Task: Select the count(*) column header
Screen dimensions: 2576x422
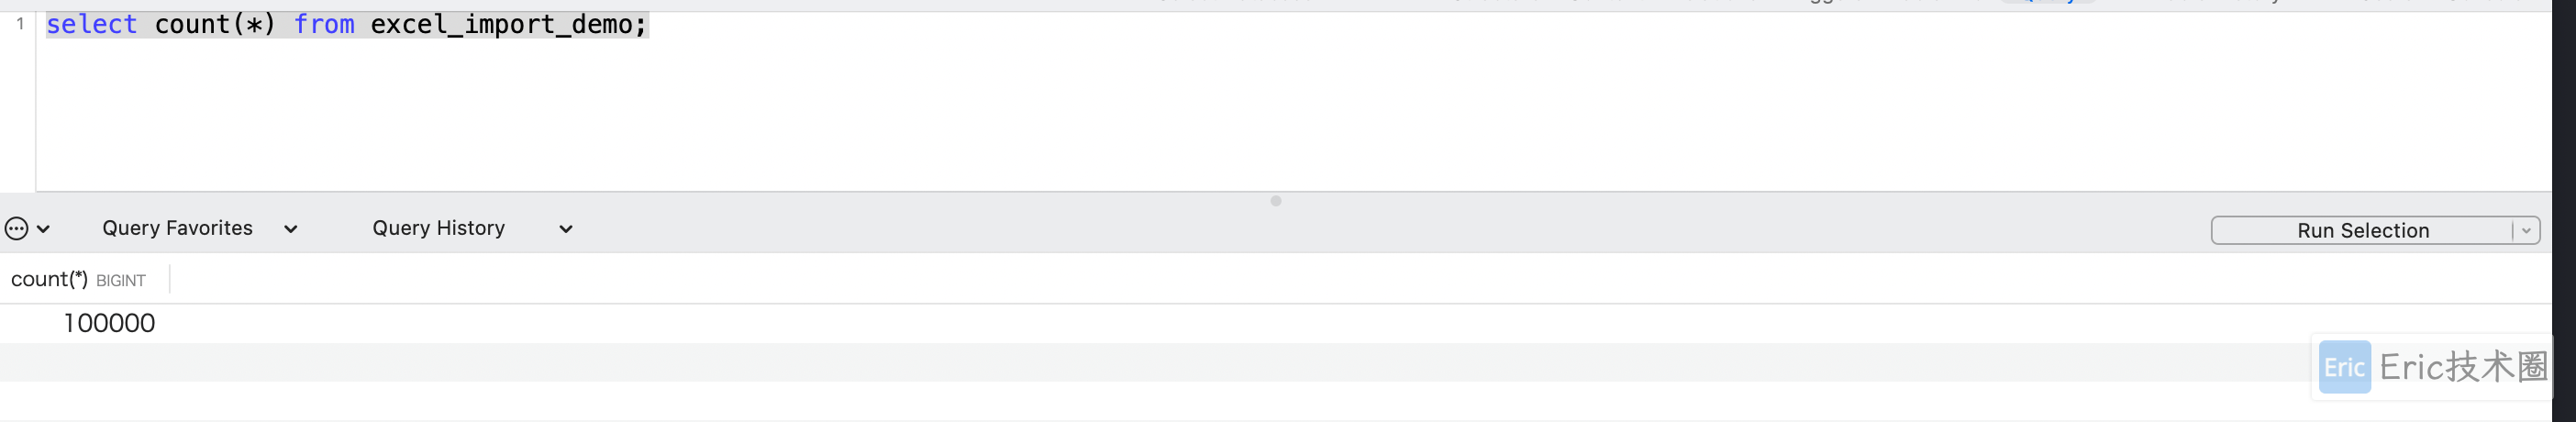Action: [49, 279]
